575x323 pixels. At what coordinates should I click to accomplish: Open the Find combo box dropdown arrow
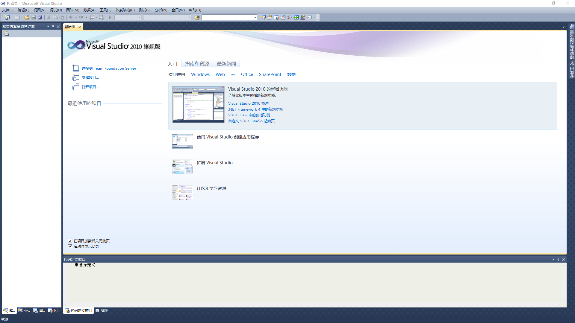255,17
